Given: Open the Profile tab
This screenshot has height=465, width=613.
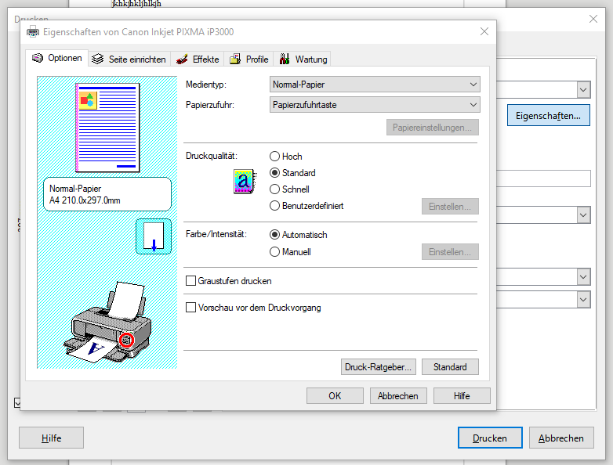Looking at the screenshot, I should click(248, 59).
